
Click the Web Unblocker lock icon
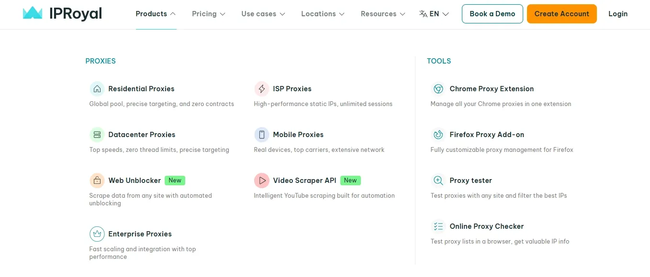(97, 181)
